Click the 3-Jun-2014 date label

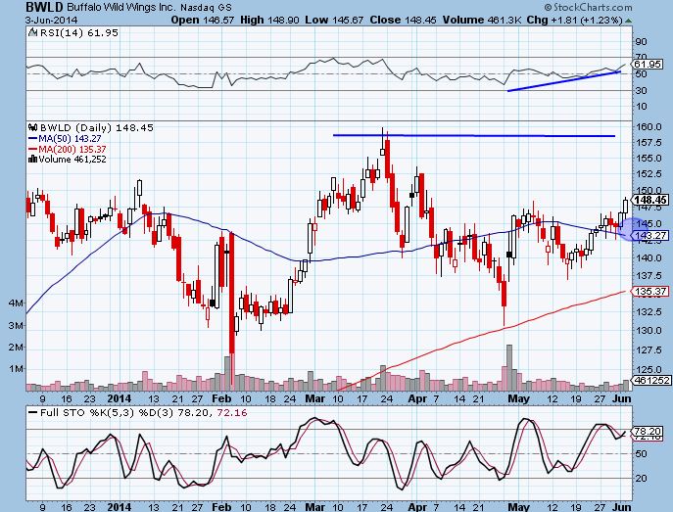click(x=51, y=21)
